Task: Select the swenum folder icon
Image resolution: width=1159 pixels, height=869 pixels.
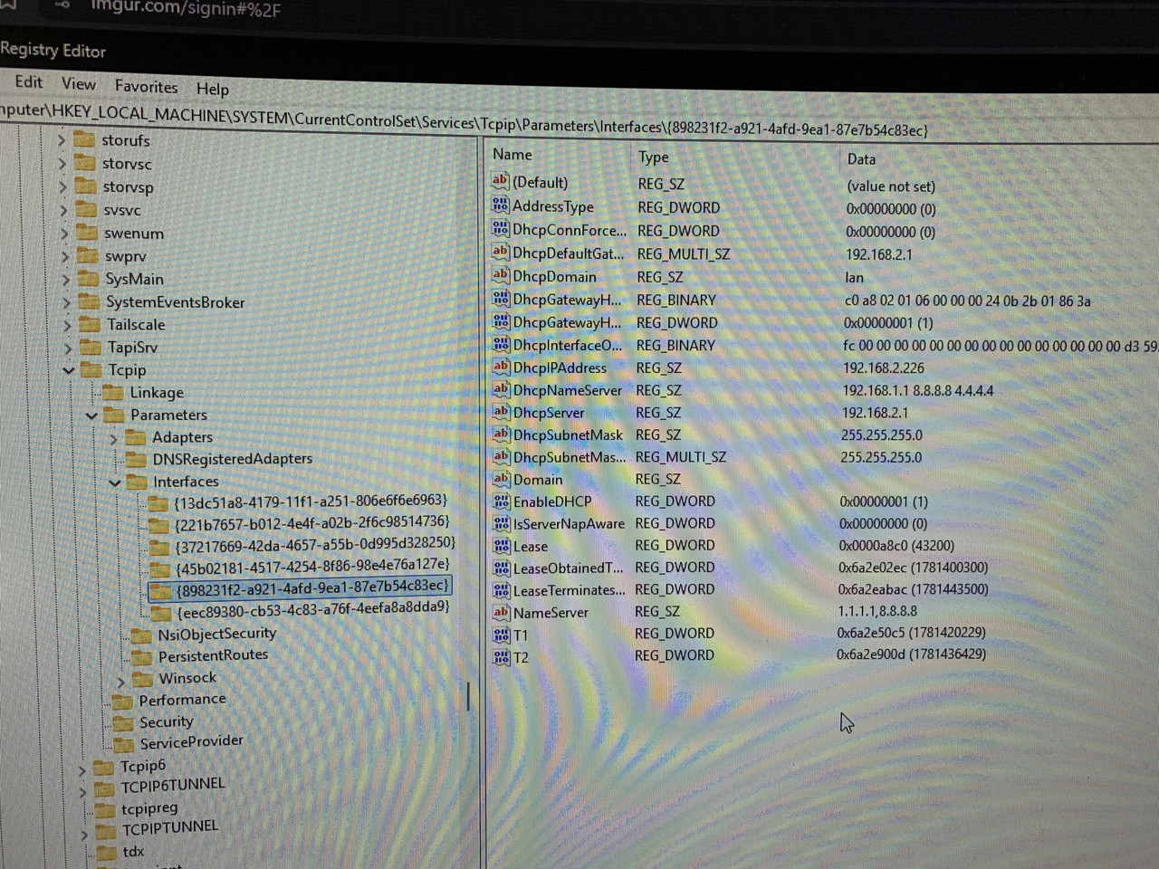Action: (x=88, y=233)
